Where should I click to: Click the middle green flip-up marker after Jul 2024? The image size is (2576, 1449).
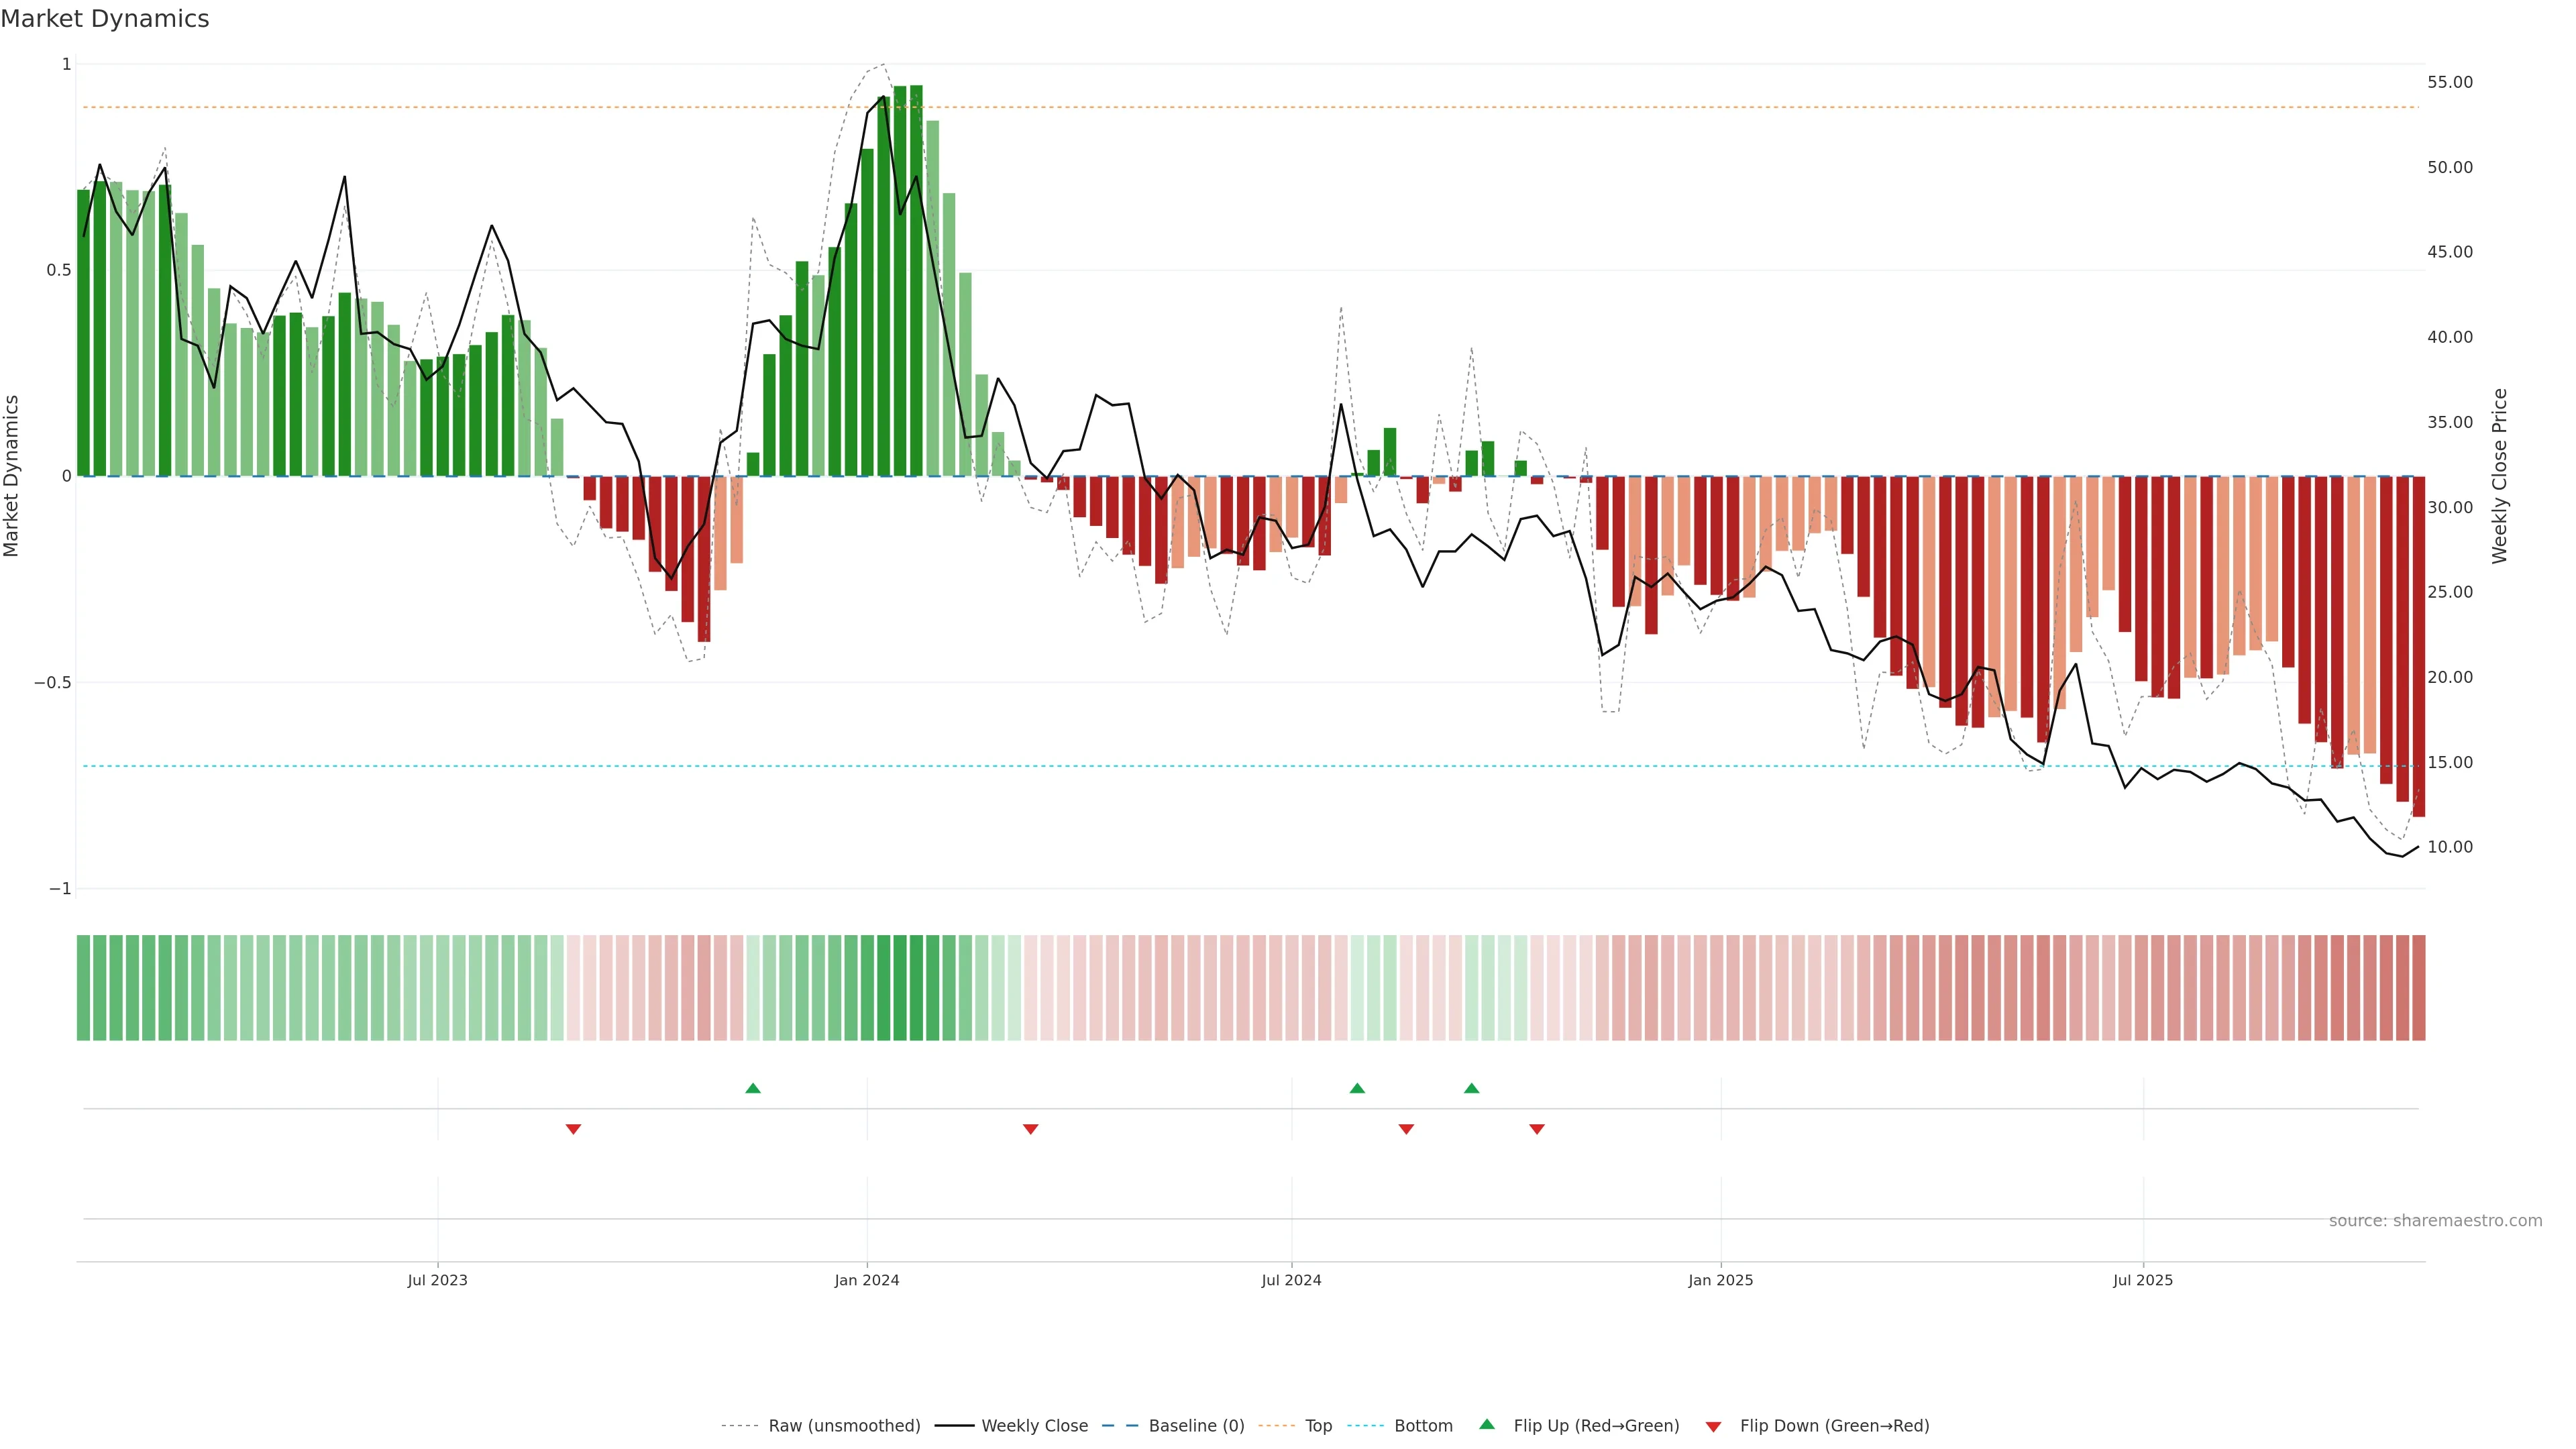point(1357,1088)
